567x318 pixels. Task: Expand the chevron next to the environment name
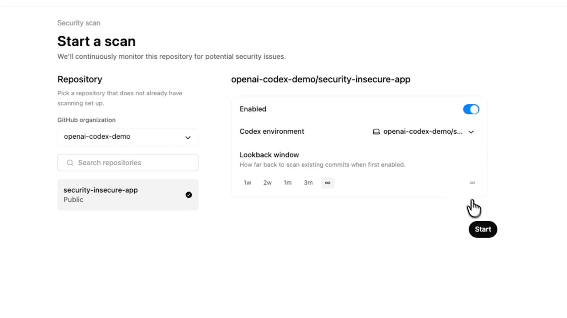[471, 132]
